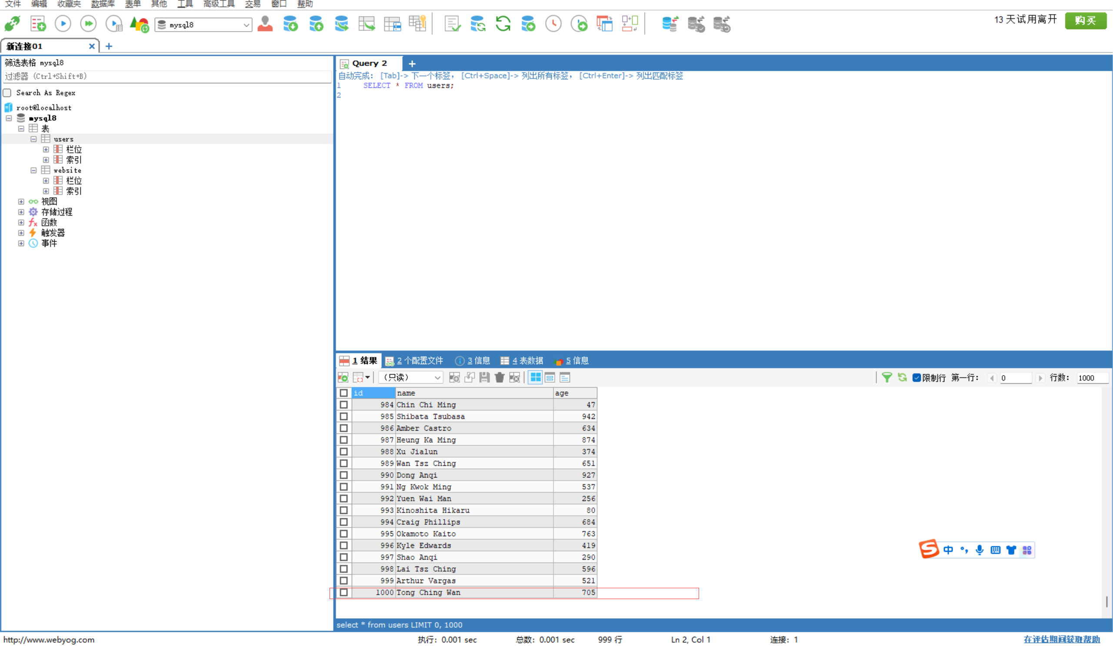Open the User Manager person icon
The image size is (1113, 646).
tap(265, 23)
